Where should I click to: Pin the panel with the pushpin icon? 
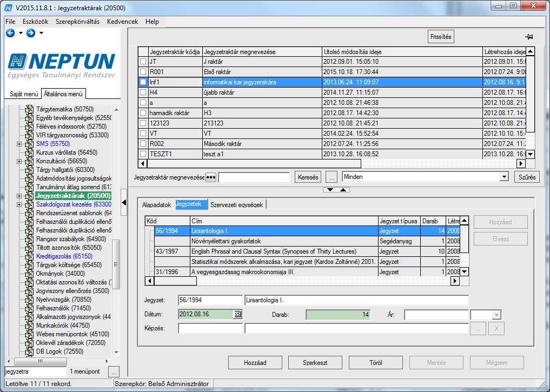(529, 37)
